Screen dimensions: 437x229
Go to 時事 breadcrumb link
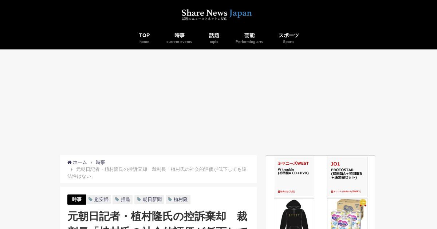coord(101,162)
